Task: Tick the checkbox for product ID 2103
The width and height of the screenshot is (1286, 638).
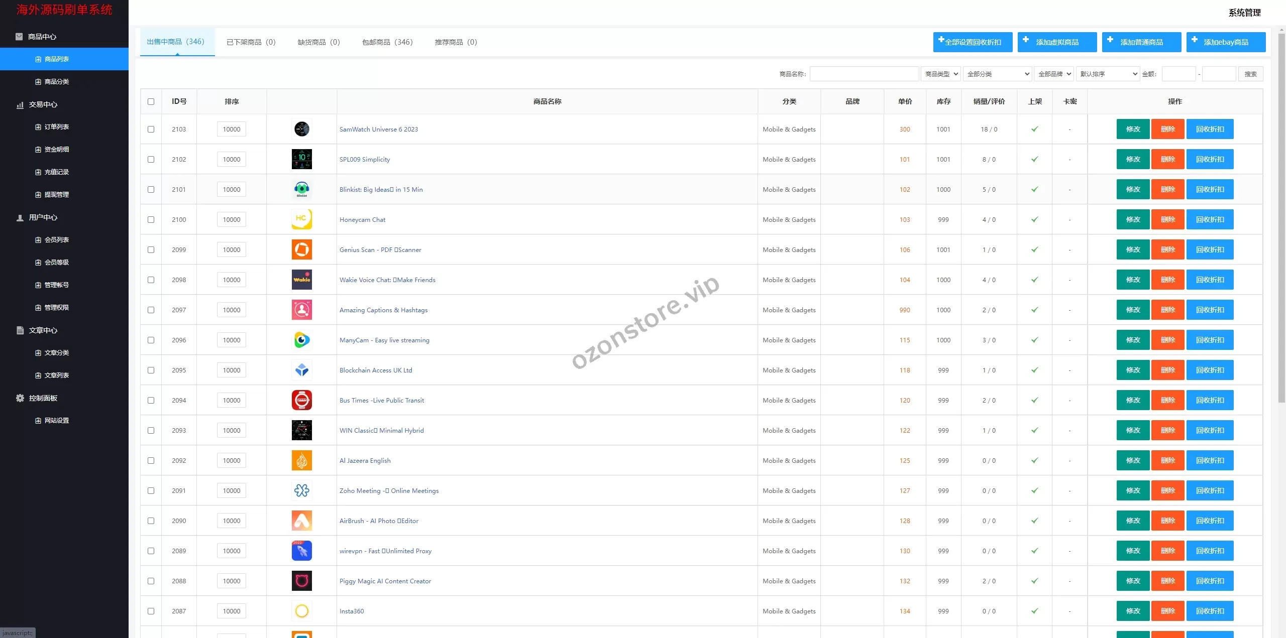Action: pos(151,129)
